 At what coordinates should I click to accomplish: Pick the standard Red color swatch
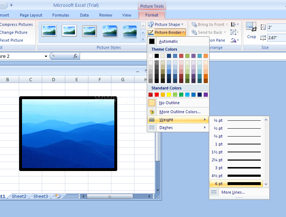coord(157,94)
